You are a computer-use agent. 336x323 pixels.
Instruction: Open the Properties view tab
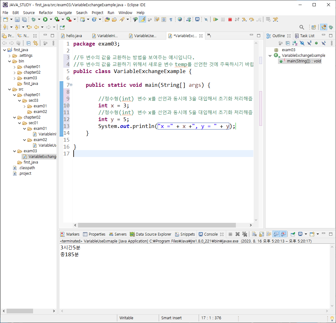94,234
